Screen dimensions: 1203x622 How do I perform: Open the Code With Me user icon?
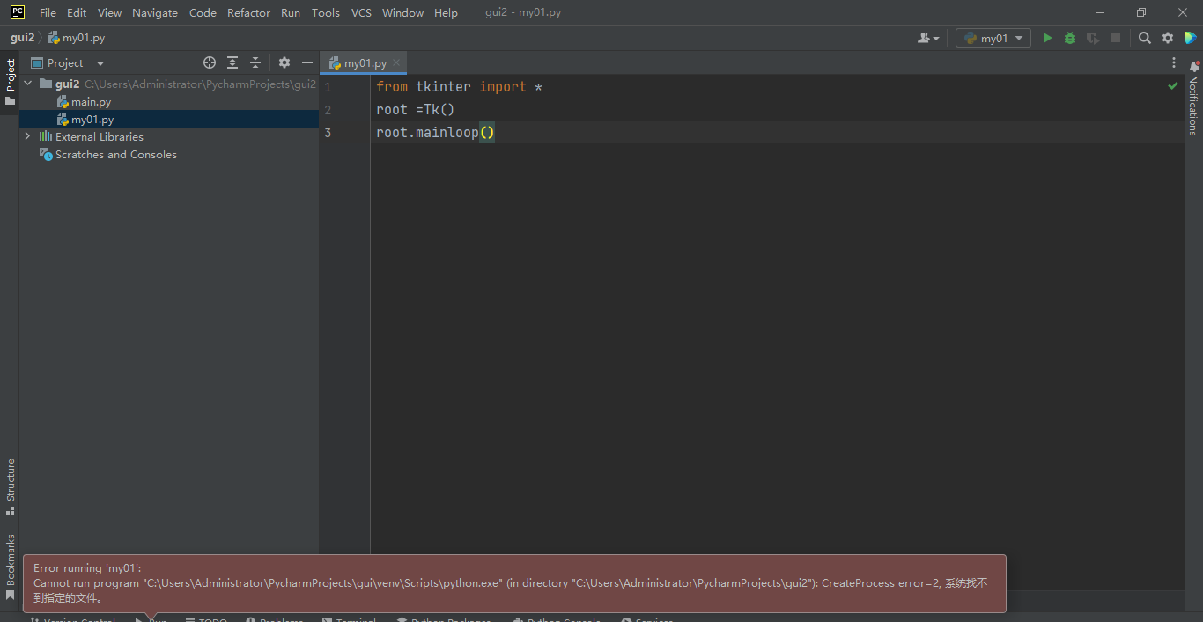click(x=928, y=38)
